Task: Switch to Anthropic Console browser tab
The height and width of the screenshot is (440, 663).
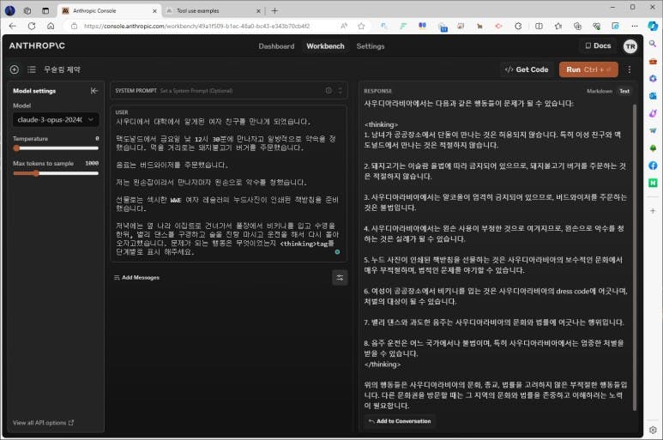Action: pyautogui.click(x=109, y=10)
